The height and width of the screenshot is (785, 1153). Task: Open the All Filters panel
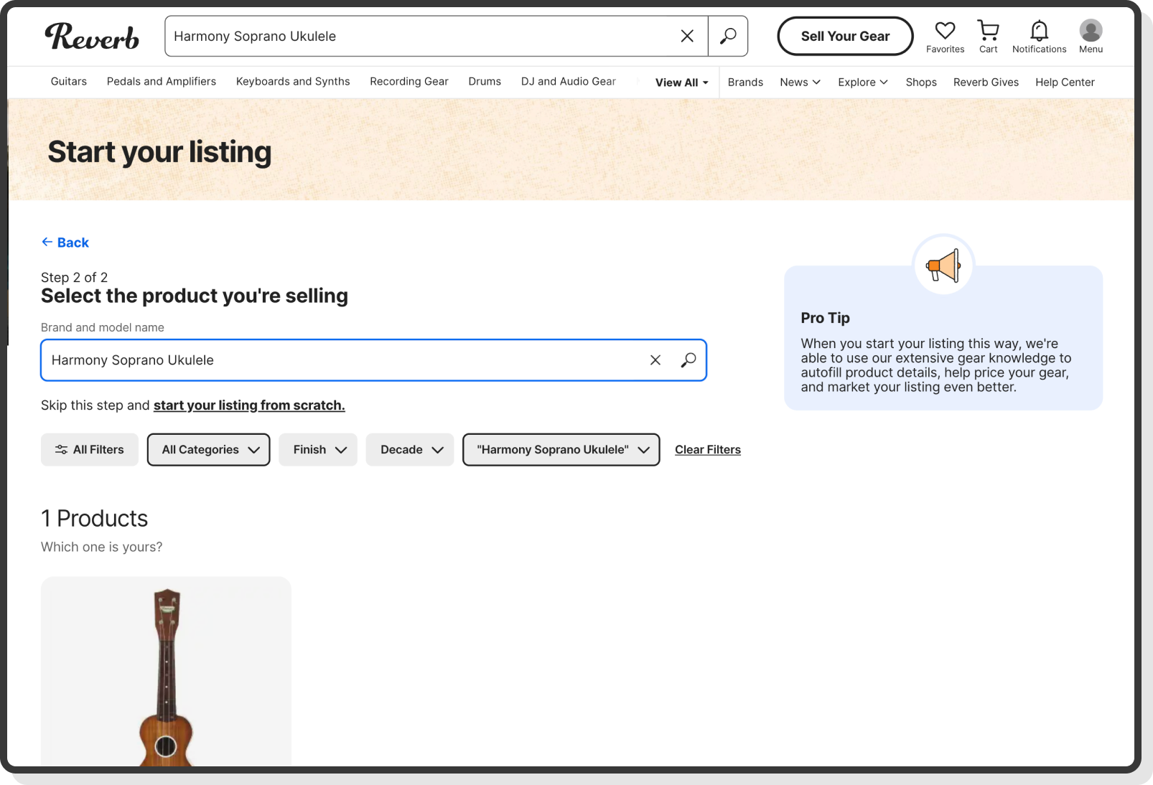click(90, 450)
